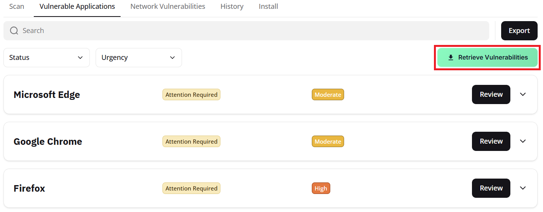The width and height of the screenshot is (543, 212).
Task: Expand the Microsoft Edge row chevron
Action: coord(523,94)
